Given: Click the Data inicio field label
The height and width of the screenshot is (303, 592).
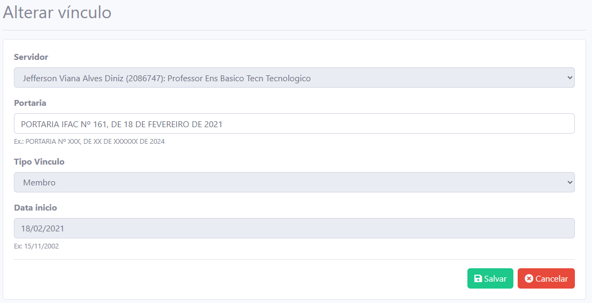Looking at the screenshot, I should [35, 208].
